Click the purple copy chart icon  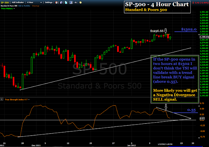point(61,2)
